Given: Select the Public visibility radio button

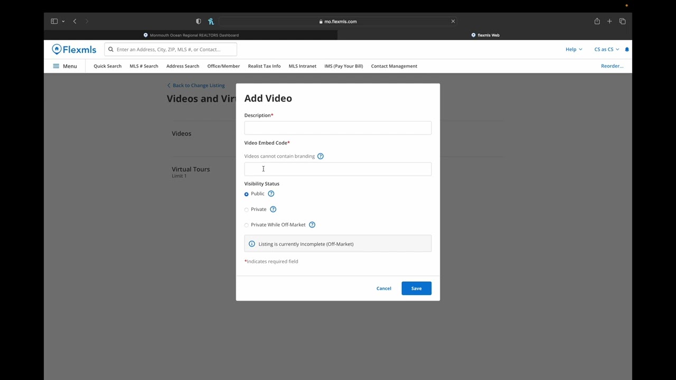Looking at the screenshot, I should tap(246, 194).
